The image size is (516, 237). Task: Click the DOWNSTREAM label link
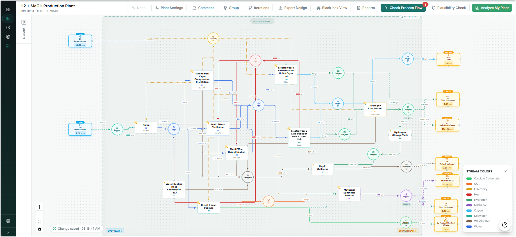(407, 231)
